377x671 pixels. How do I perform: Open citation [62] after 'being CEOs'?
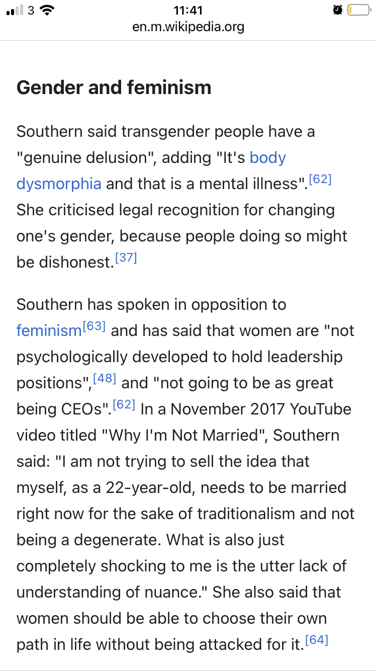tap(124, 404)
